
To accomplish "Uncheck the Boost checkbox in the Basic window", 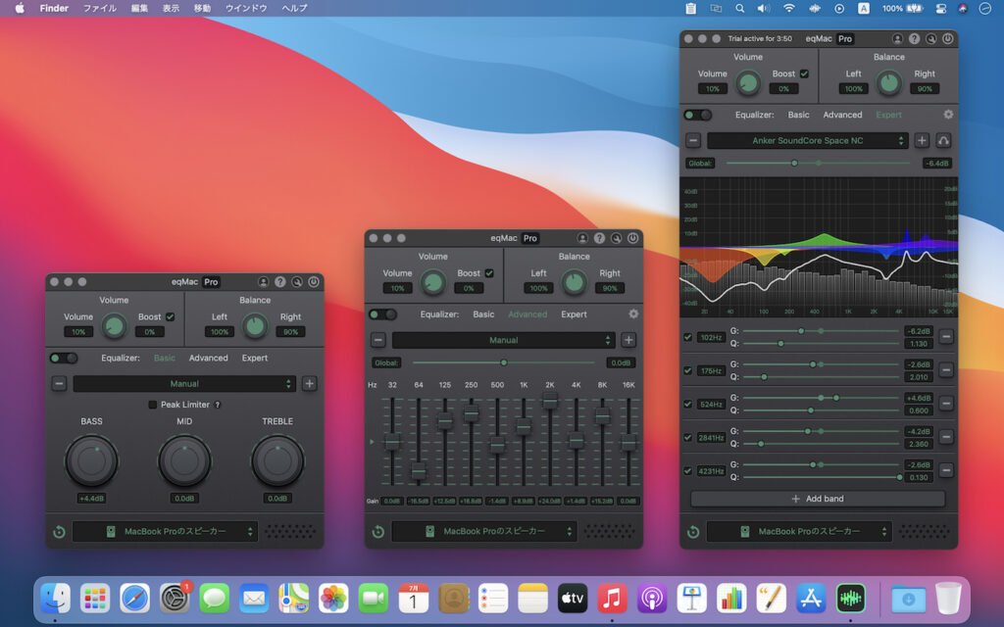I will click(x=171, y=316).
